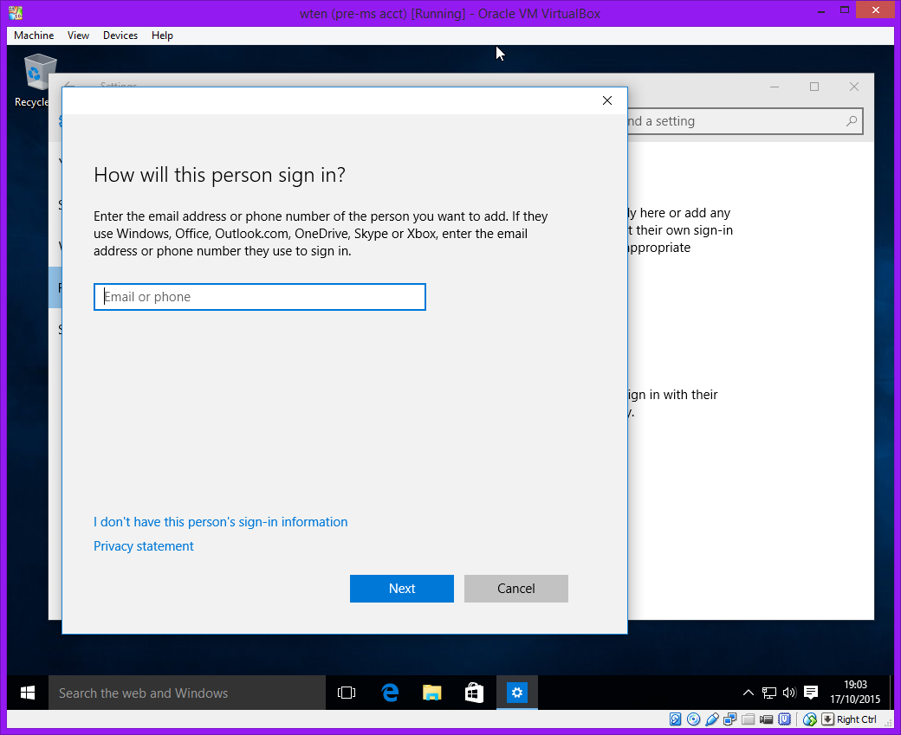Viewport: 901px width, 735px height.
Task: Click the optical drive status icon
Action: pos(693,719)
